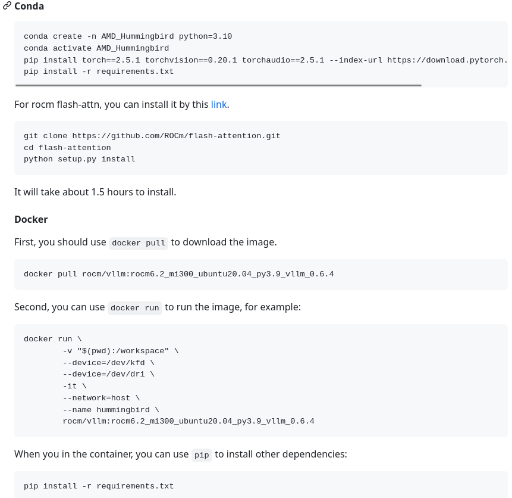The image size is (512, 498).
Task: Click the "conda activate AMD_Hummingbird" line
Action: [x=96, y=48]
